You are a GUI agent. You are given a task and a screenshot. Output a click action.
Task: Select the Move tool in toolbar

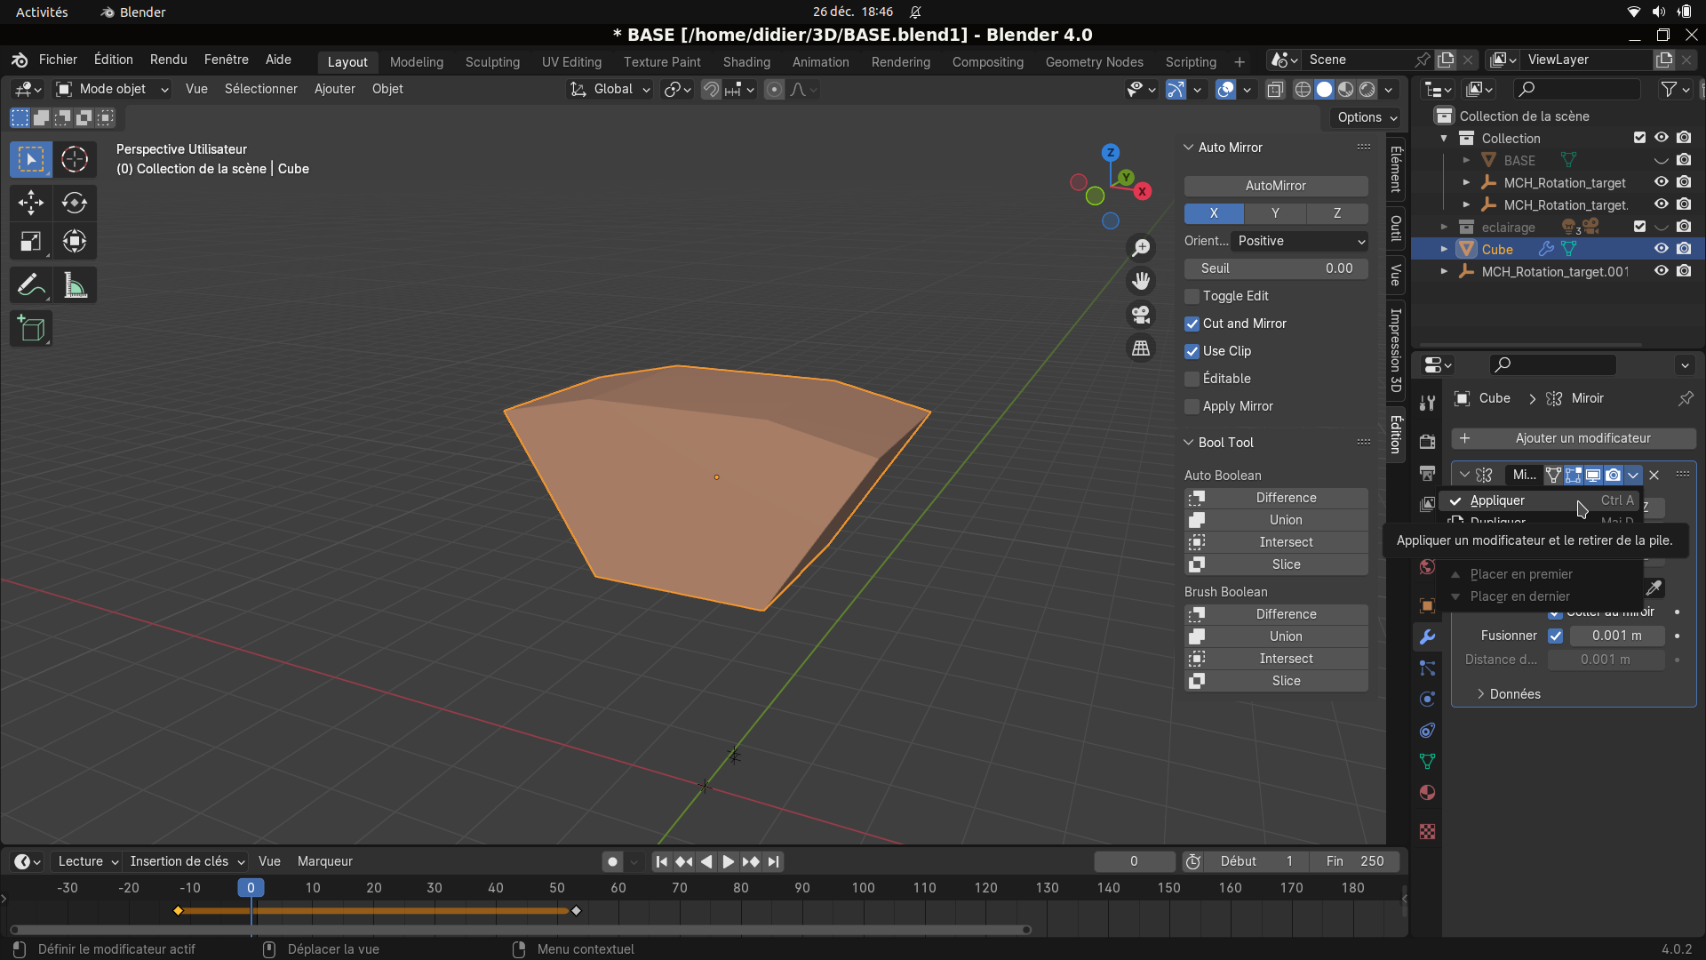[x=30, y=203]
